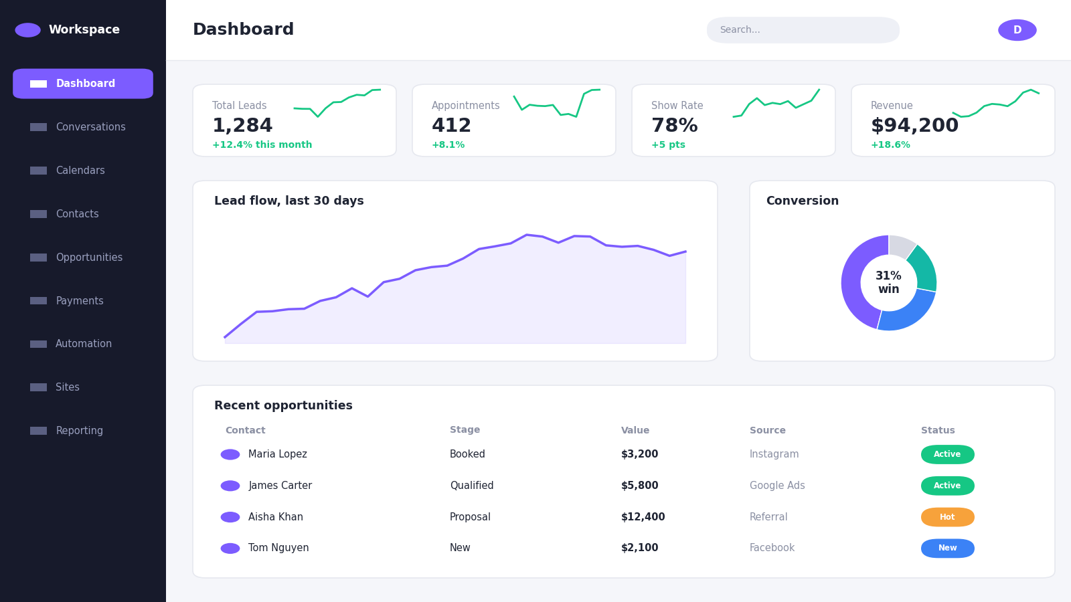Sort by the Source column header

click(x=768, y=430)
